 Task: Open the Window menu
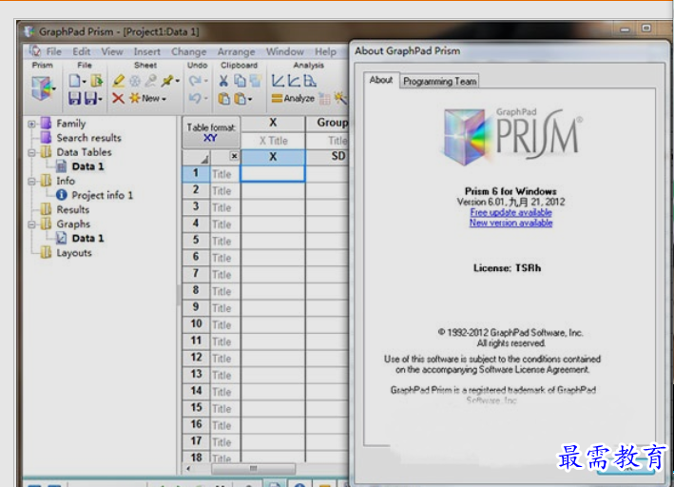[x=284, y=51]
